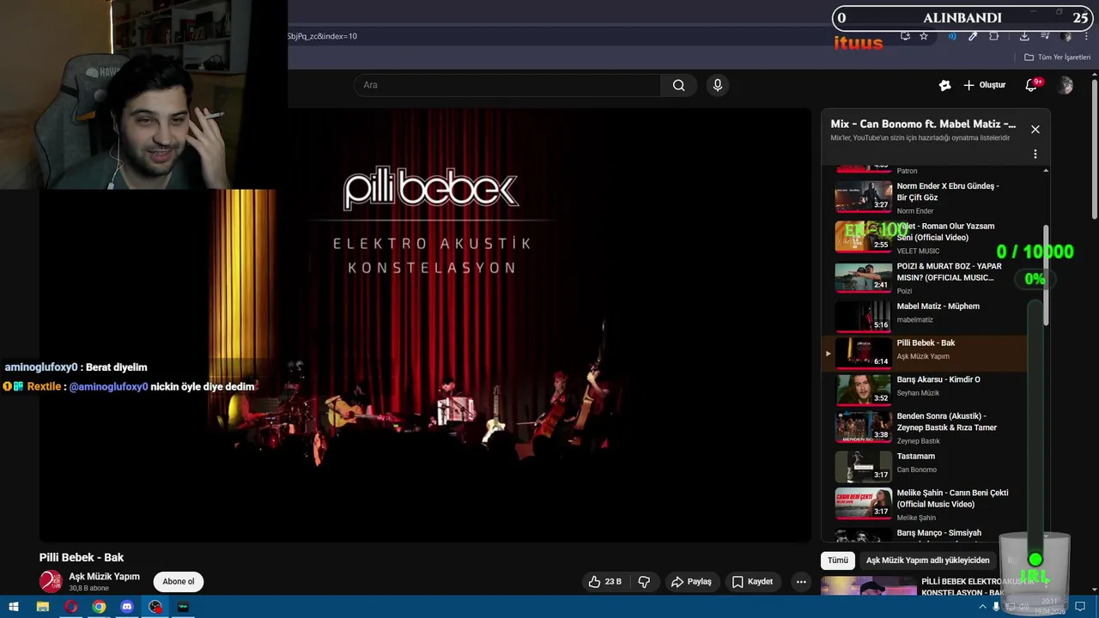Select the Tümü filter chip
The image size is (1099, 618).
[838, 560]
